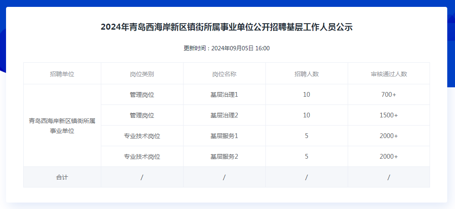
Task: Click the 青岛西海岸新区镇街所属事业单位 cell
Action: click(x=62, y=125)
